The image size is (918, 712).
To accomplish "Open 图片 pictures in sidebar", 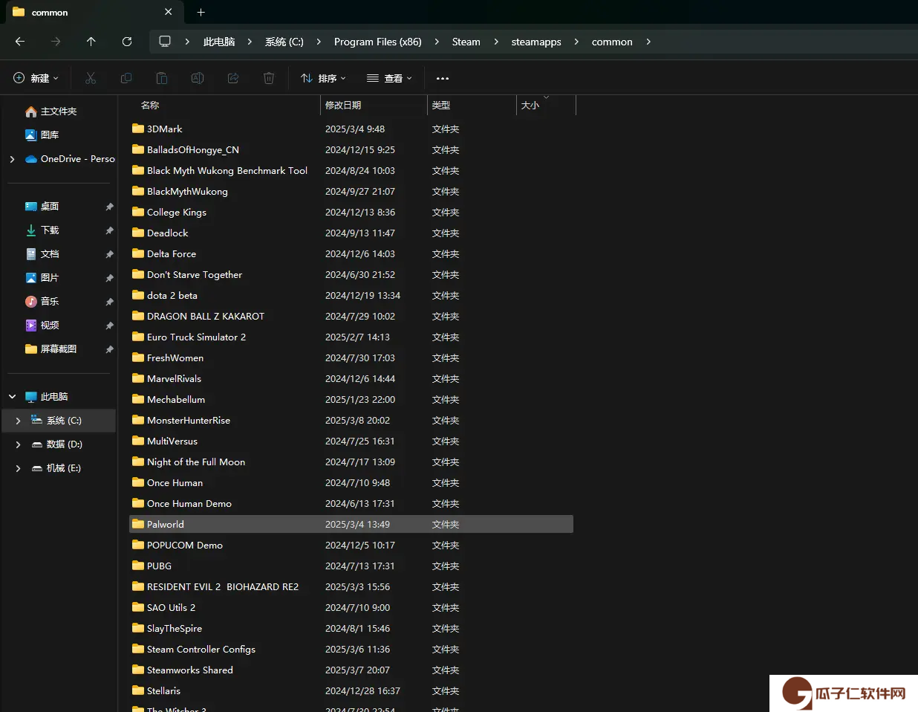I will click(42, 278).
